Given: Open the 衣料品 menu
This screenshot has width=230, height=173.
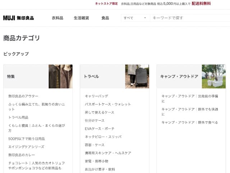Looking at the screenshot, I should [57, 18].
